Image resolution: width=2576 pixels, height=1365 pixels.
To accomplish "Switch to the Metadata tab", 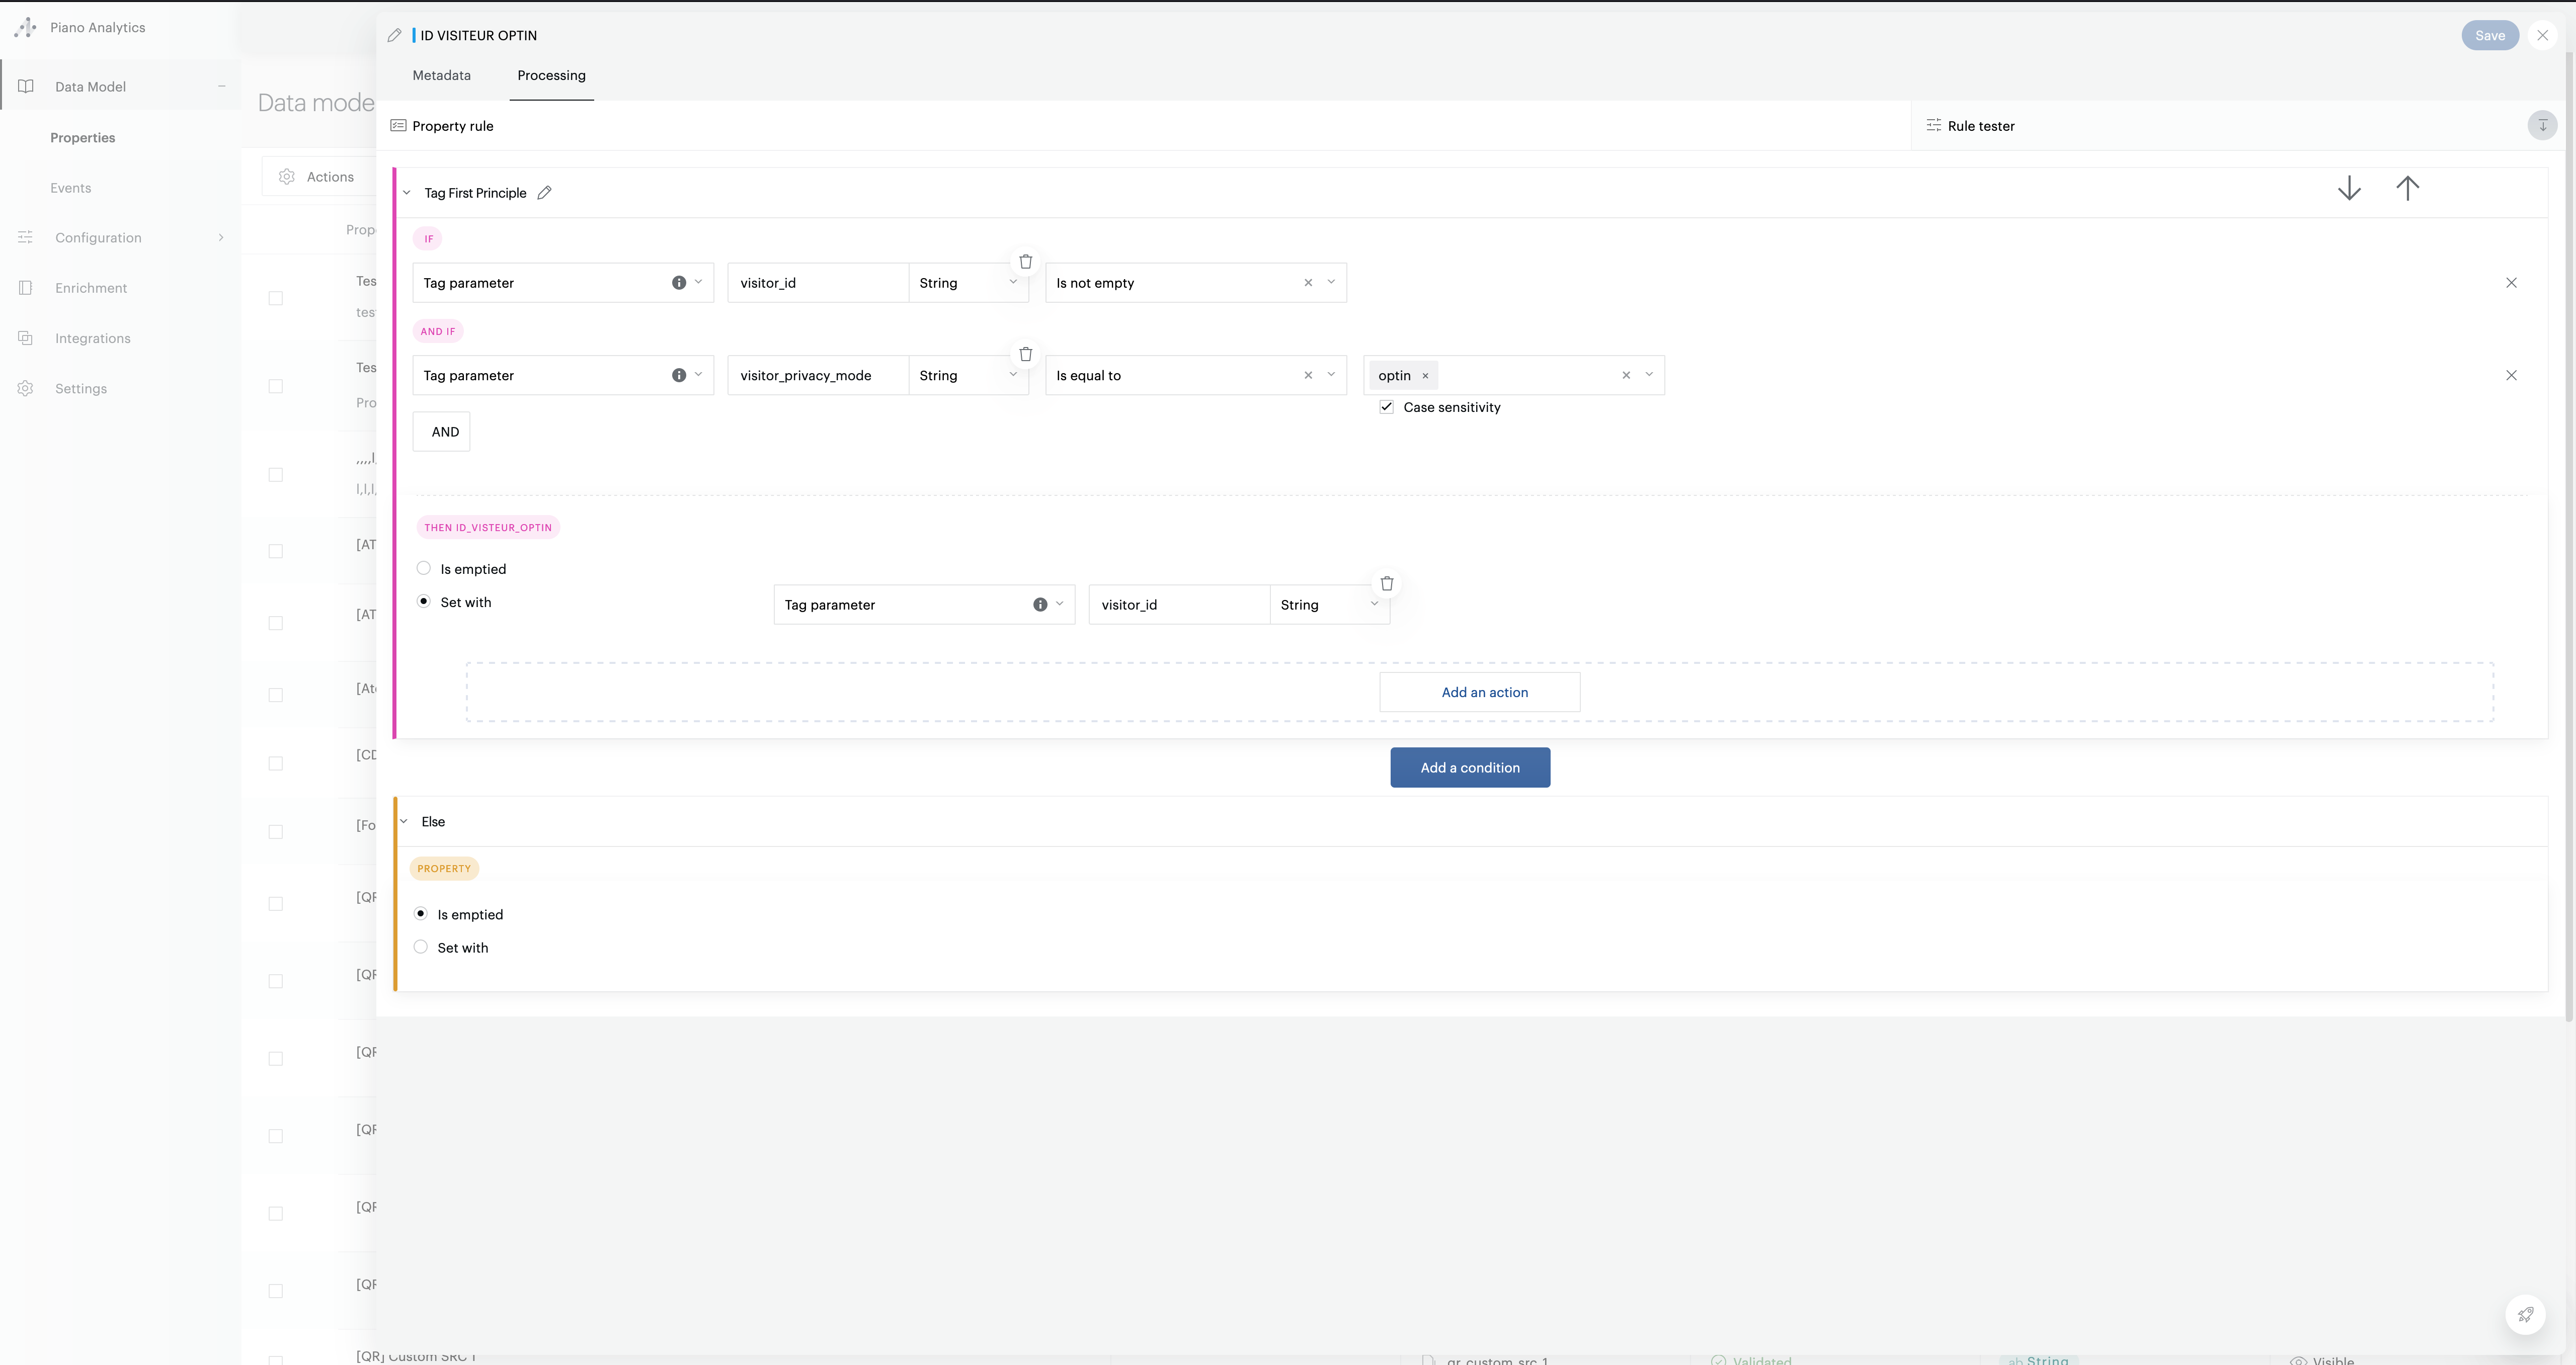I will click(441, 75).
